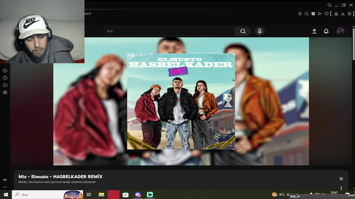Close the Mix playlist panel

tap(341, 179)
